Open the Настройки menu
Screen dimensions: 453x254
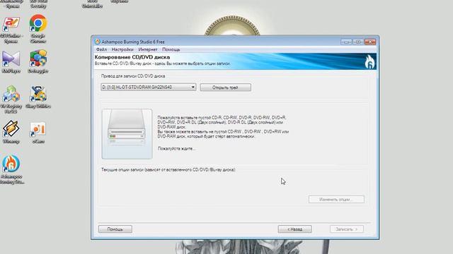[122, 49]
